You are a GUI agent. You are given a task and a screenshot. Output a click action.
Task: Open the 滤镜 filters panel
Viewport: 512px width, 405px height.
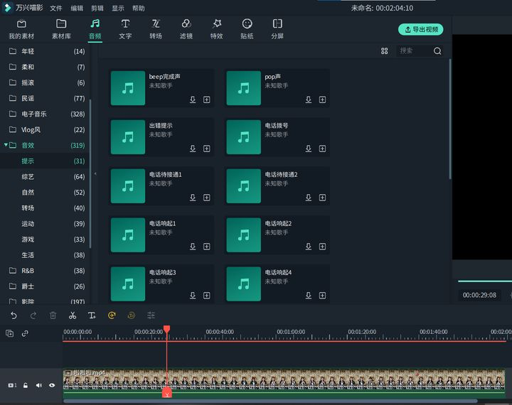tap(186, 29)
